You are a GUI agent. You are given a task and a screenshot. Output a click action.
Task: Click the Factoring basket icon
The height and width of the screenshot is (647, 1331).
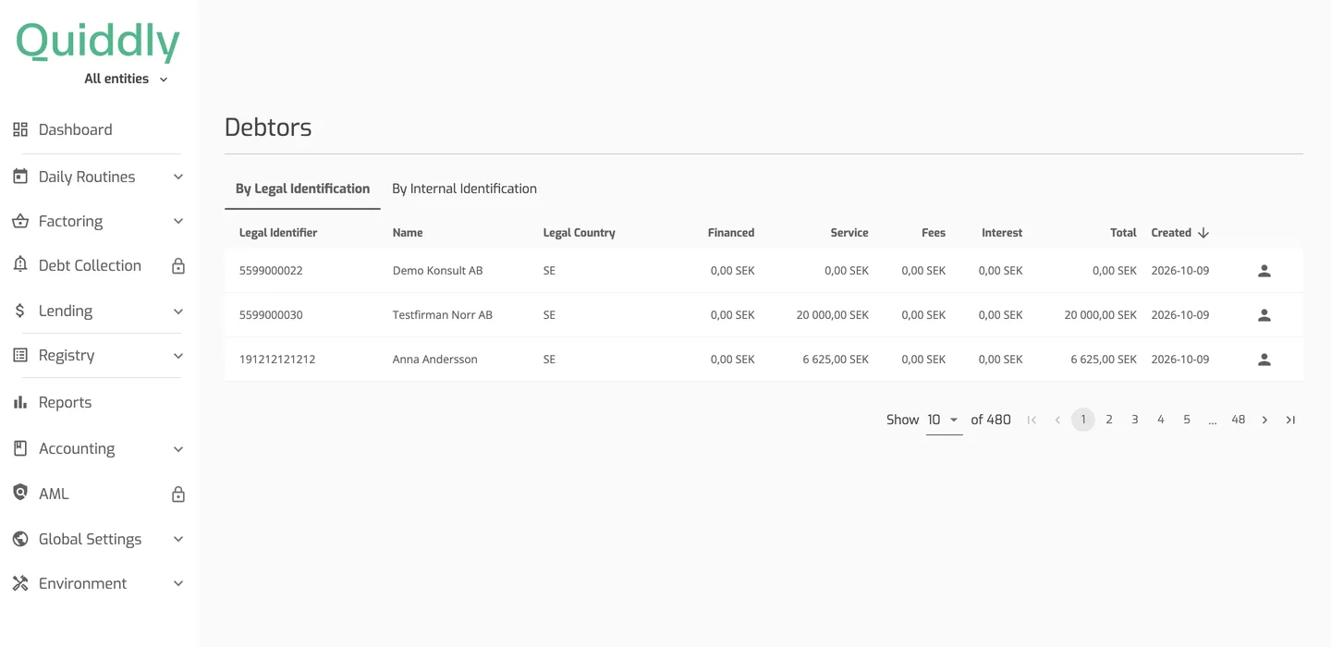(20, 221)
